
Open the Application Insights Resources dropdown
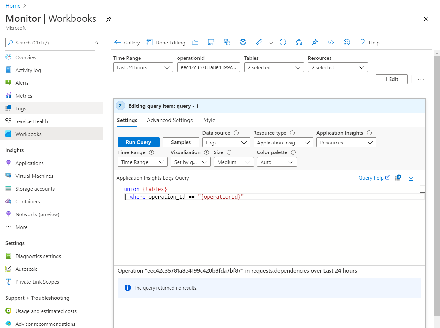[x=346, y=143]
